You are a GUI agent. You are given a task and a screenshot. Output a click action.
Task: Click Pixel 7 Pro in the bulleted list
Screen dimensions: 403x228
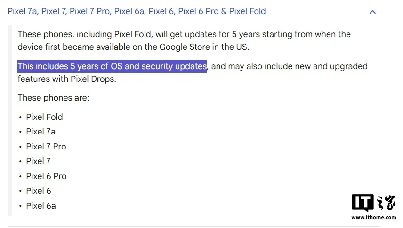[x=46, y=147]
